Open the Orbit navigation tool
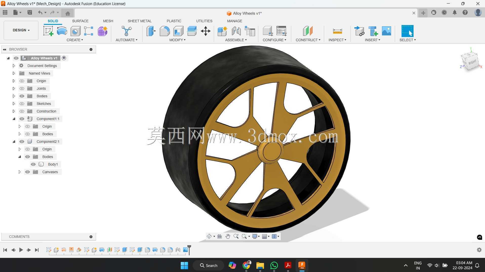 (x=209, y=236)
